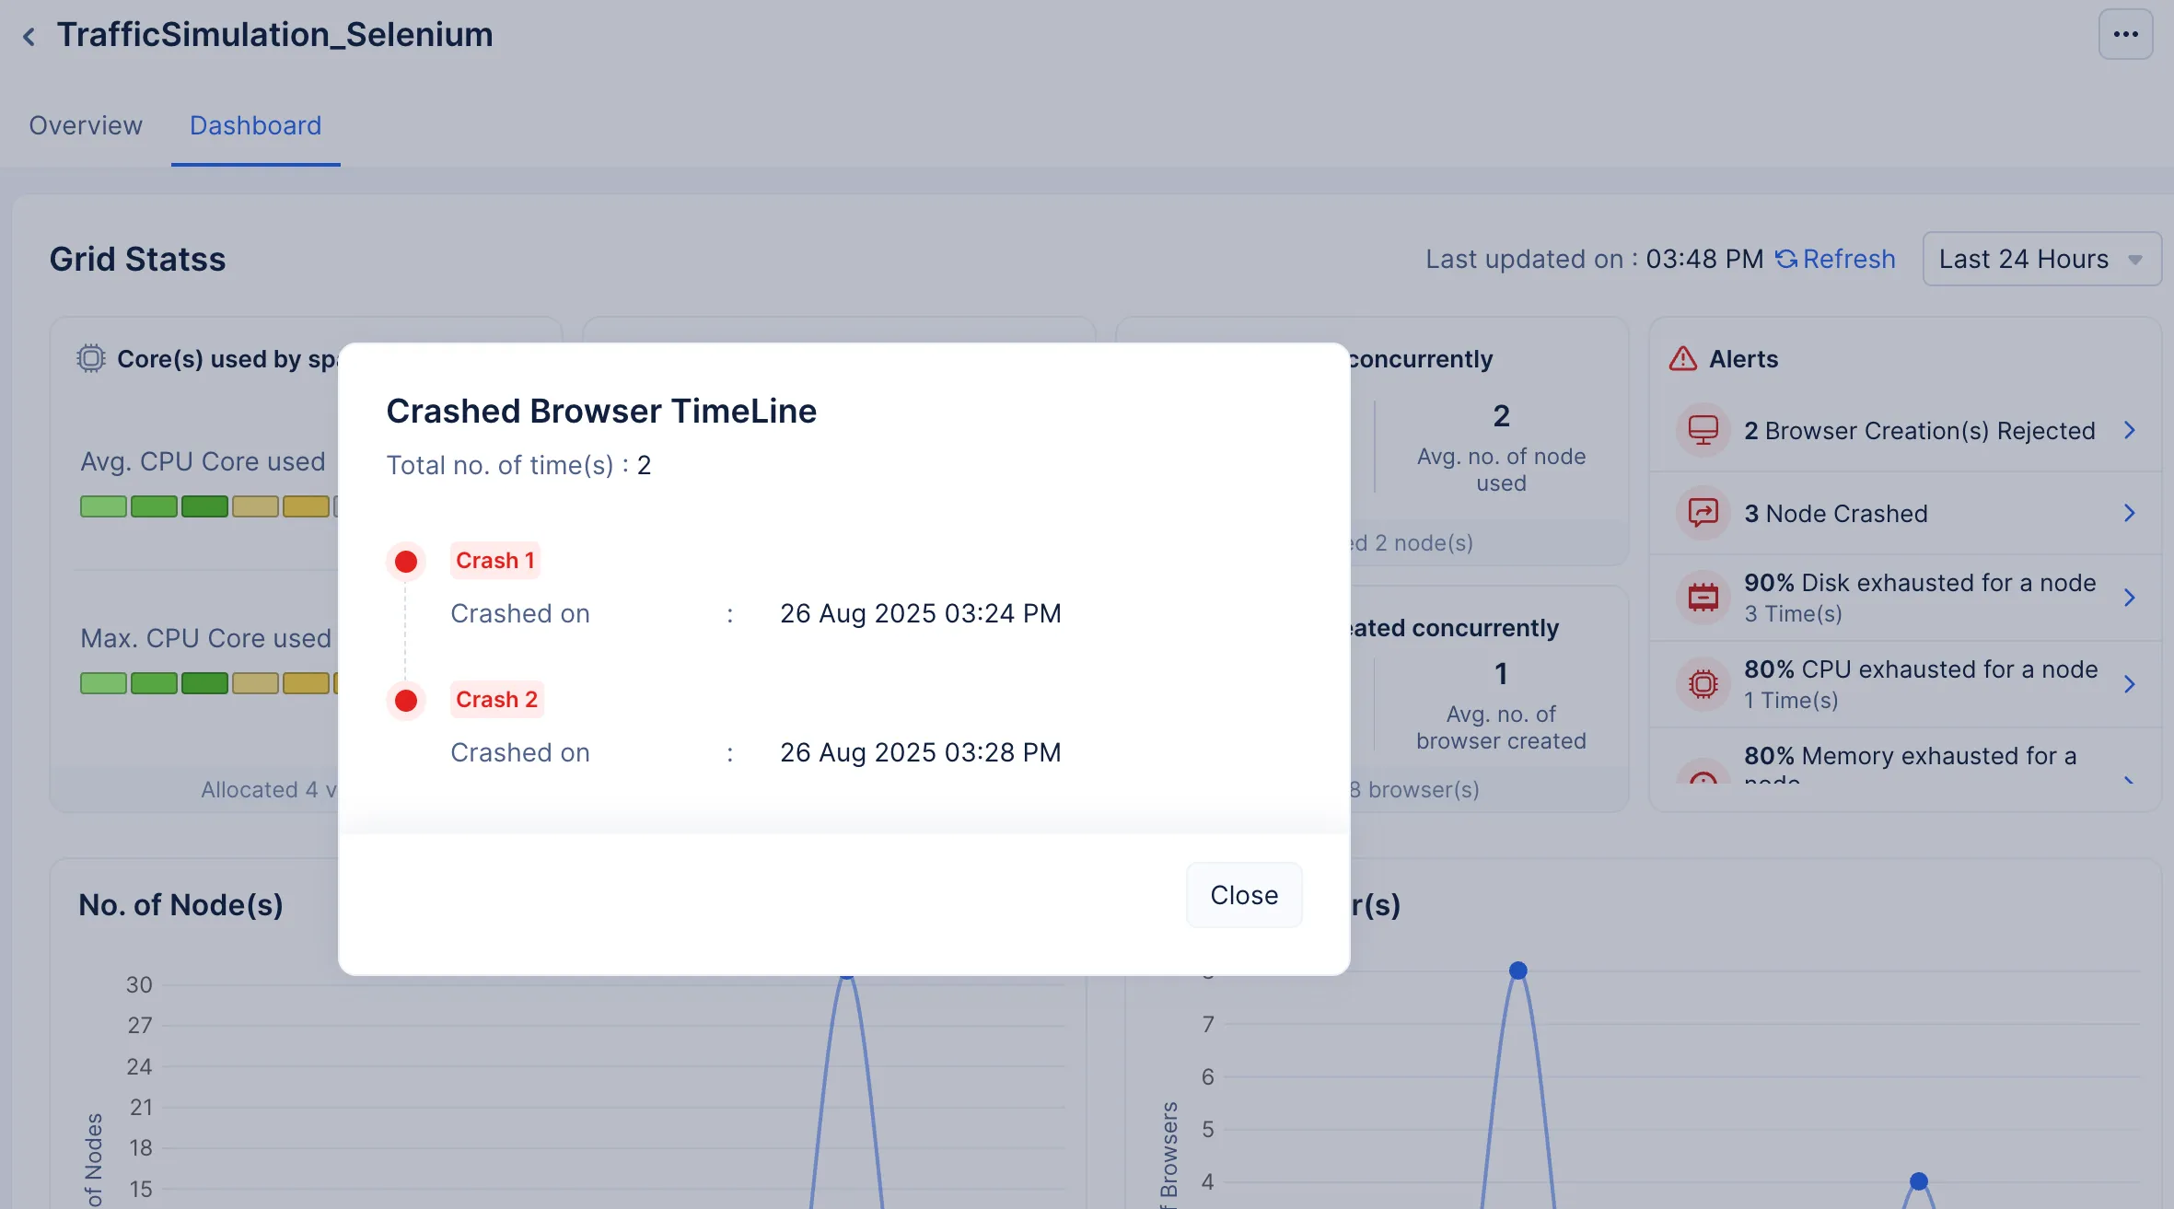Image resolution: width=2174 pixels, height=1209 pixels.
Task: Click the Node Crashed message icon
Action: click(x=1703, y=512)
